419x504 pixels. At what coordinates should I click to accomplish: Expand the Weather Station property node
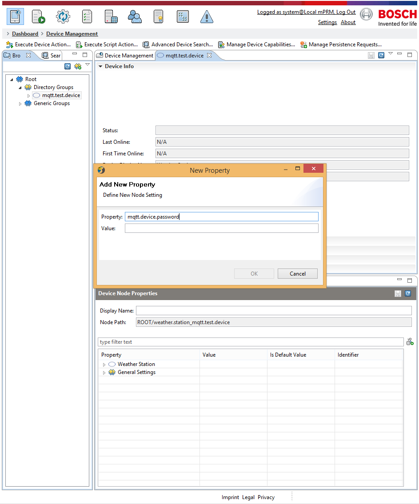(104, 365)
